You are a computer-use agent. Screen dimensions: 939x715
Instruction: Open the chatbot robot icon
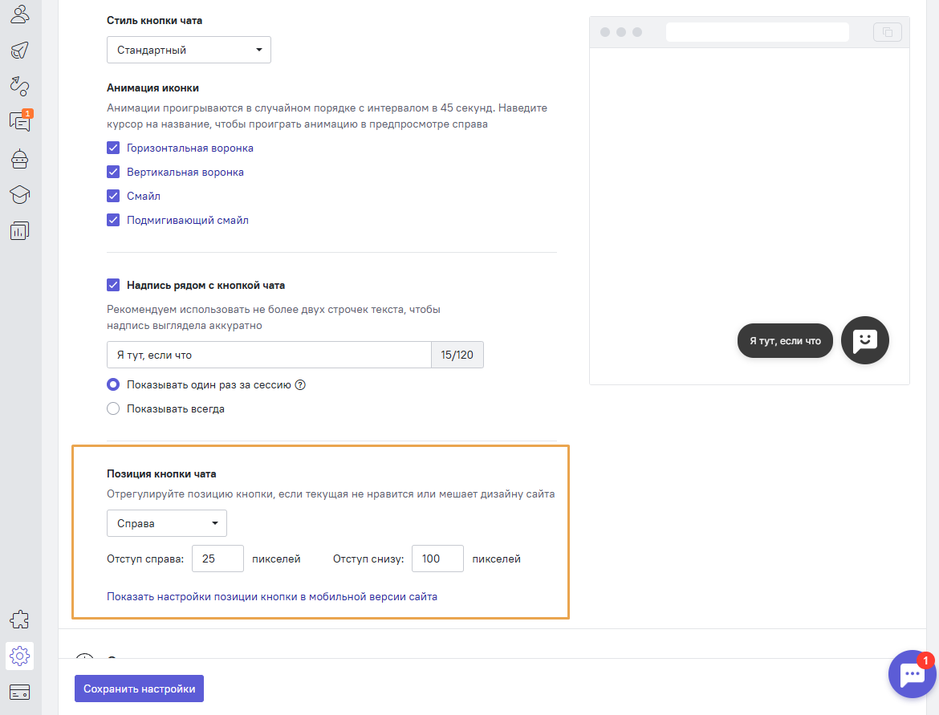pyautogui.click(x=20, y=159)
